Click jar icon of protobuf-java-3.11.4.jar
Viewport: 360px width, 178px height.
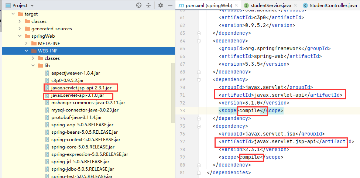(47, 117)
